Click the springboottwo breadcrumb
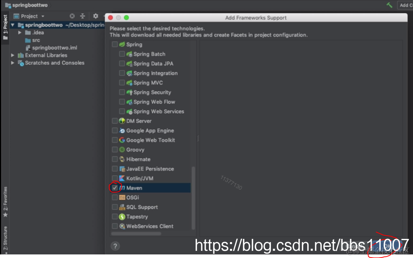 coord(26,5)
